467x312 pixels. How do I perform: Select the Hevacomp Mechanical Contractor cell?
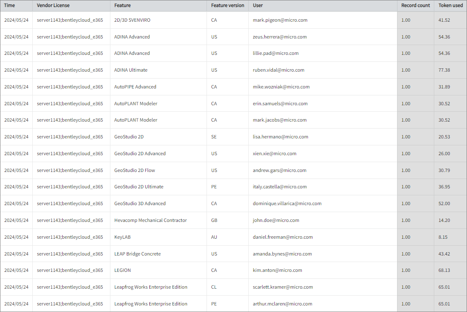150,220
